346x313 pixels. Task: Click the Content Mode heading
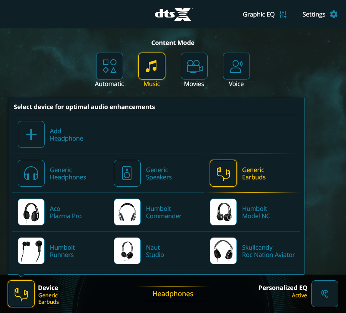pos(173,43)
